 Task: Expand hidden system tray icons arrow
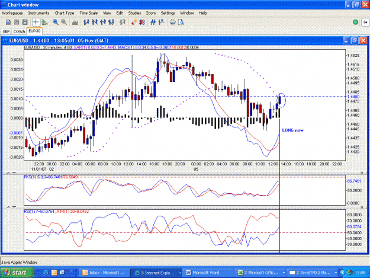pos(343,273)
